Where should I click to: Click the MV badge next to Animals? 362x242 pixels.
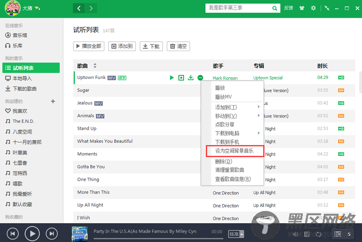(100, 116)
